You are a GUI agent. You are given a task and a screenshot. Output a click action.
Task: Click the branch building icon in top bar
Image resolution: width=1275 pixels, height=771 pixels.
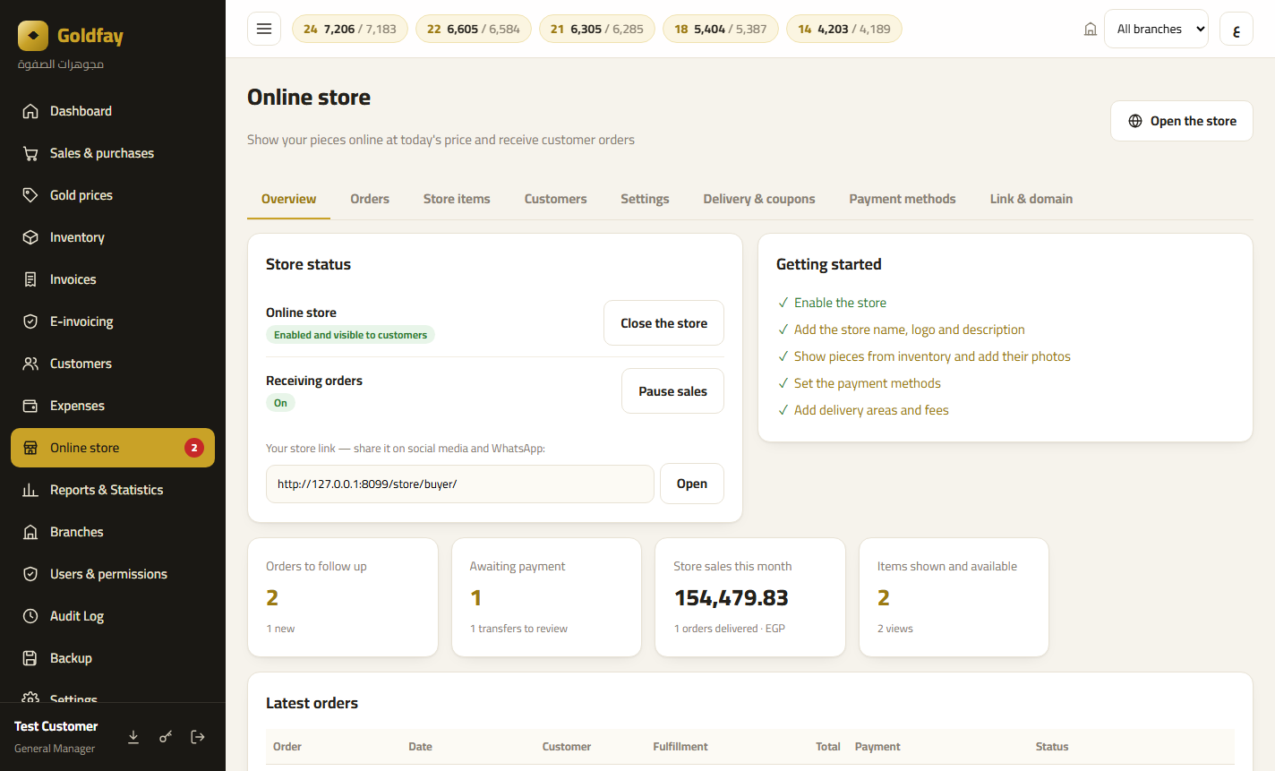point(1091,29)
